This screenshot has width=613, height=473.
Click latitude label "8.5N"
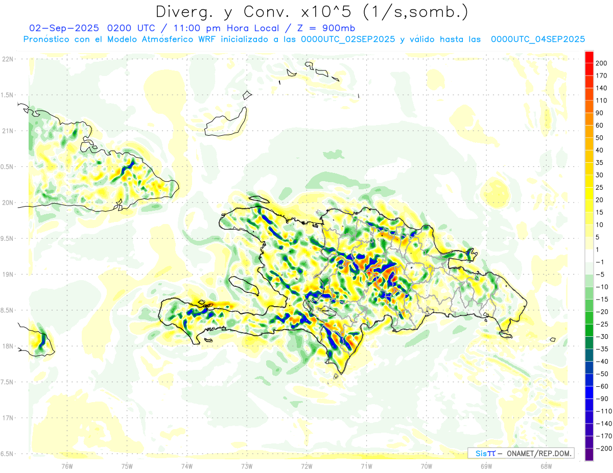pyautogui.click(x=8, y=310)
